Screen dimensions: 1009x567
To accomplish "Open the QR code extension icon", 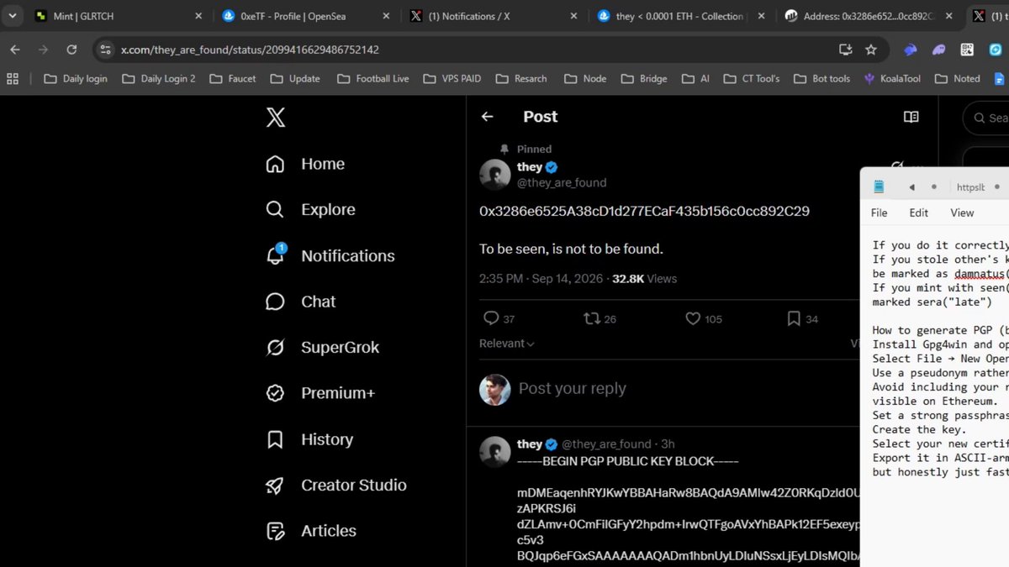I will (967, 50).
